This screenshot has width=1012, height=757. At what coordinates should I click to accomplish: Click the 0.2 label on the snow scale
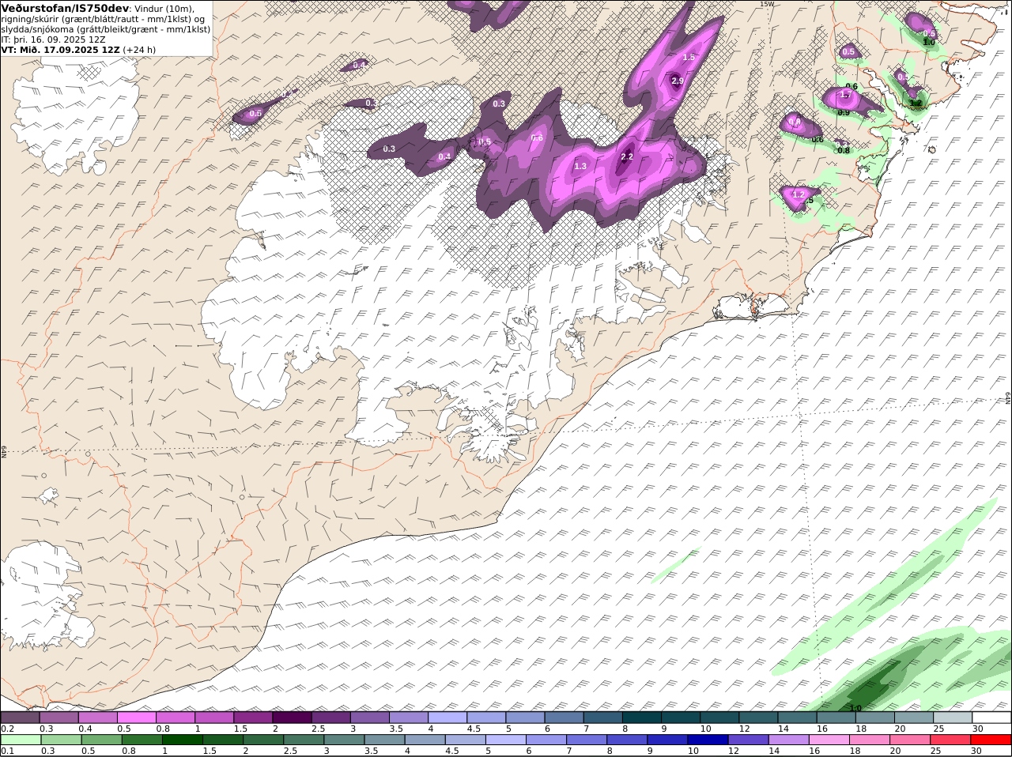[x=7, y=729]
